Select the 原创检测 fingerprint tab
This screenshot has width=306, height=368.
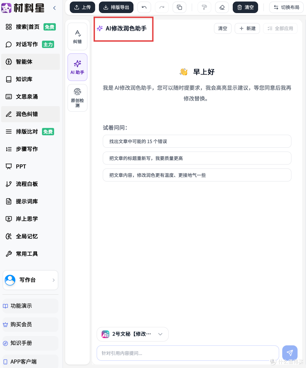click(77, 98)
